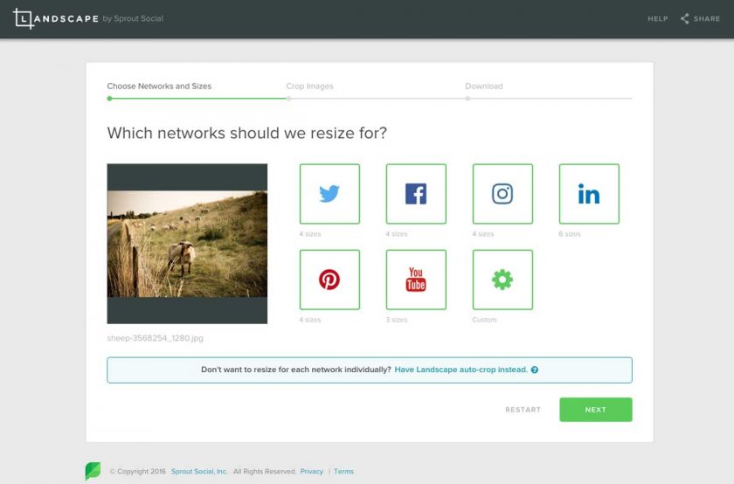734x484 pixels.
Task: Pick the LinkedIn network tile
Action: click(589, 194)
